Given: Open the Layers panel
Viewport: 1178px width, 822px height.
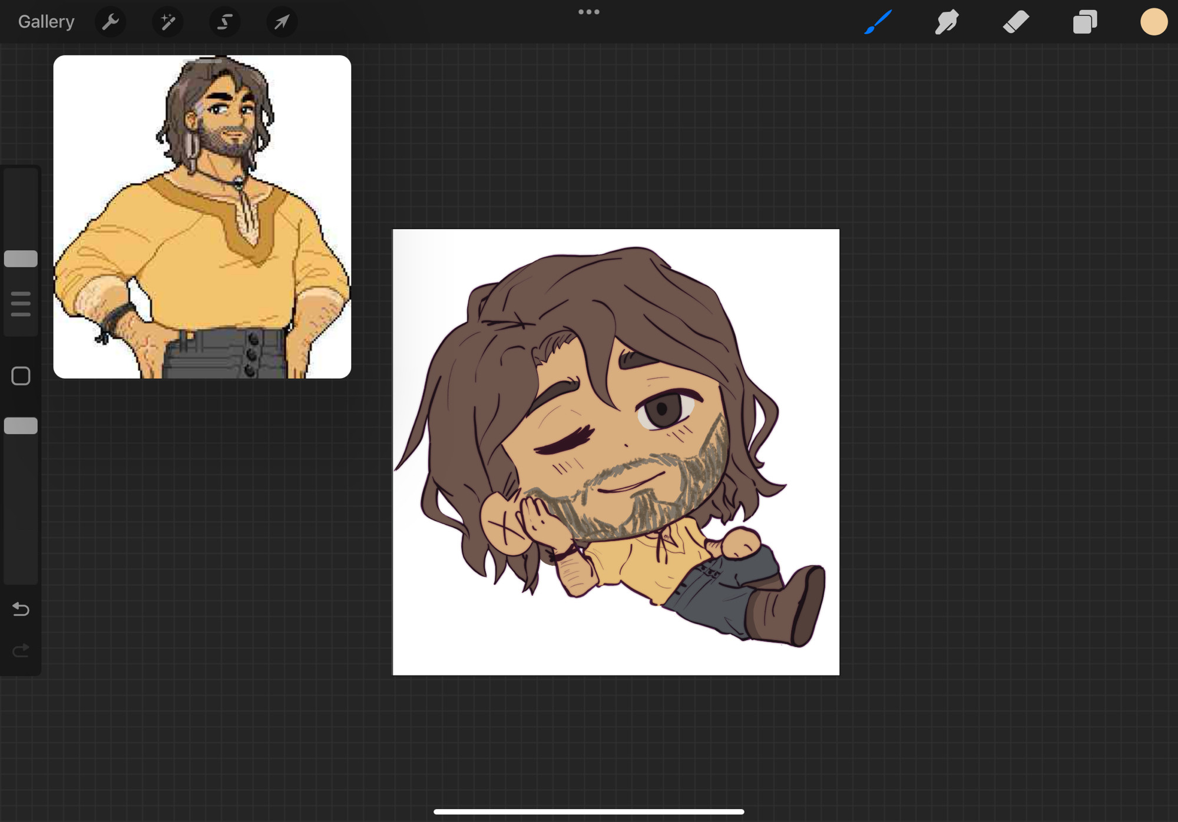Looking at the screenshot, I should [1085, 22].
